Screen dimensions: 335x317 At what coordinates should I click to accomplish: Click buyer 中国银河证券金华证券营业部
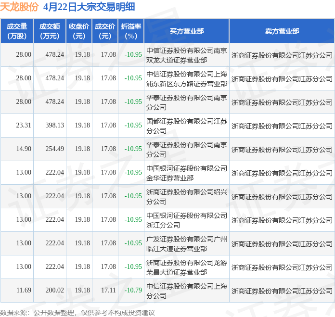coord(187,173)
